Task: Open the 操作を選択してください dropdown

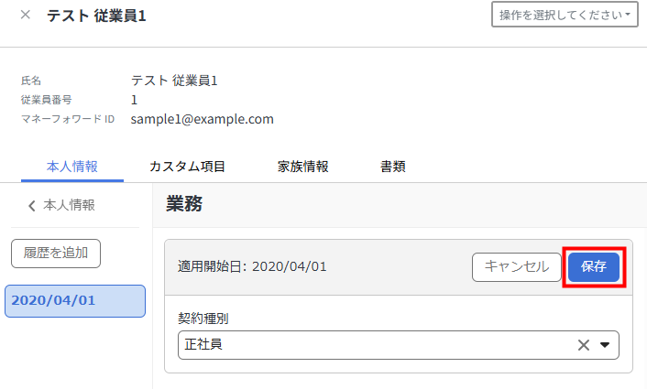Action: (567, 16)
